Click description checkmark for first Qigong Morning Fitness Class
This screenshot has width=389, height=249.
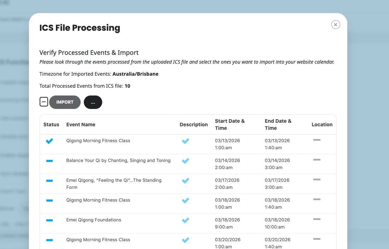186,141
